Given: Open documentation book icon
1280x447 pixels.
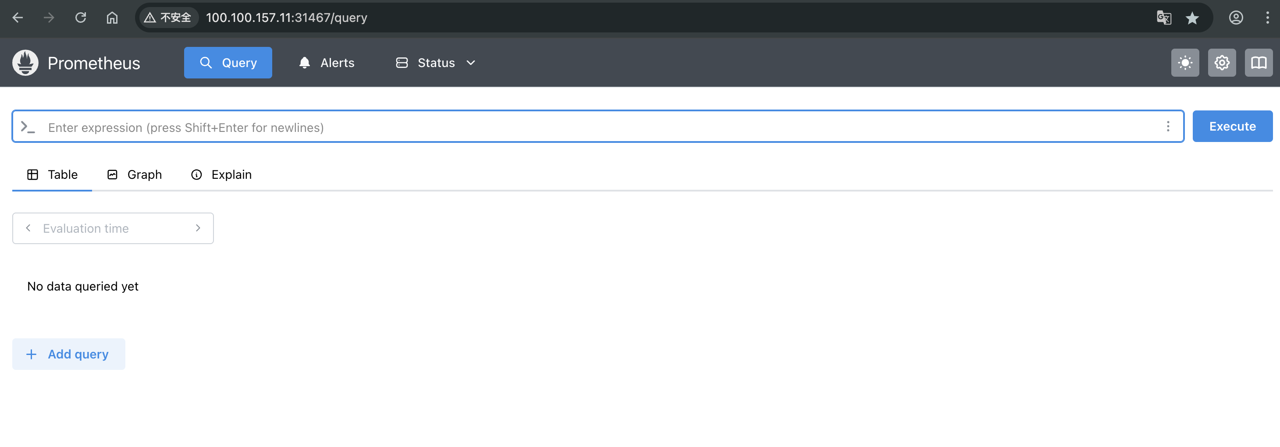Looking at the screenshot, I should pos(1259,63).
